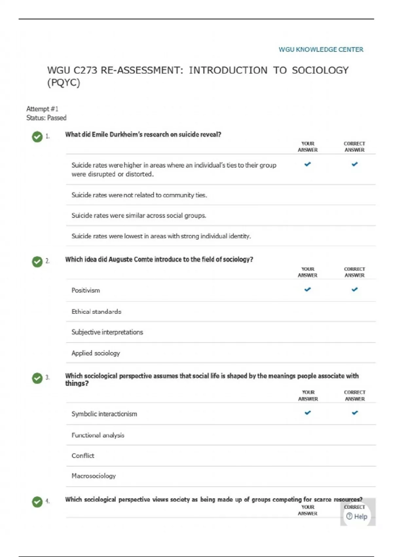
Task: Select 'Subjective interpretations' answer row
Action: click(x=107, y=332)
